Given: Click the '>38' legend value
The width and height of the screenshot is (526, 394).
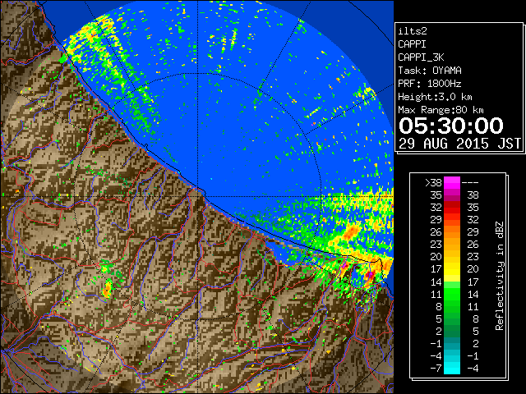Looking at the screenshot, I should click(433, 183).
